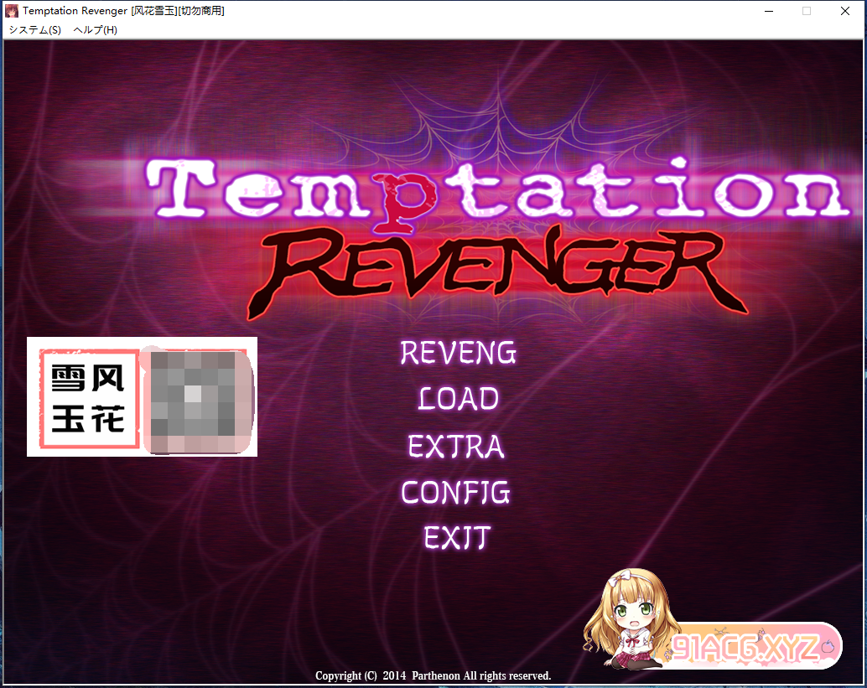Click the app icon in title bar
This screenshot has width=867, height=688.
coord(12,11)
